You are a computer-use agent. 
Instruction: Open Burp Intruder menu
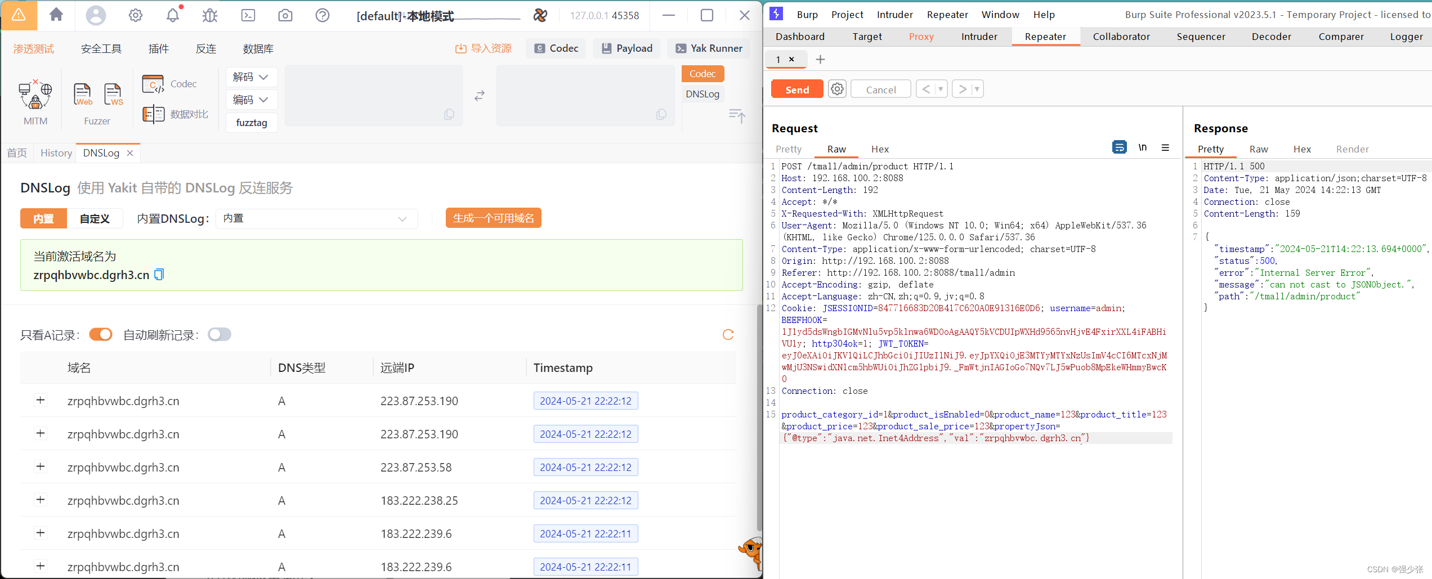[x=894, y=15]
